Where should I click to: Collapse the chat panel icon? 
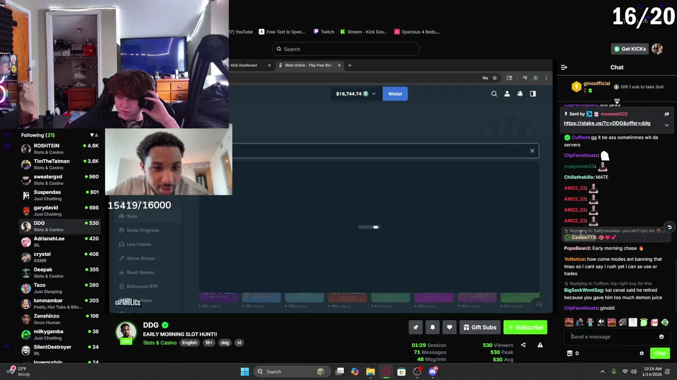(564, 68)
